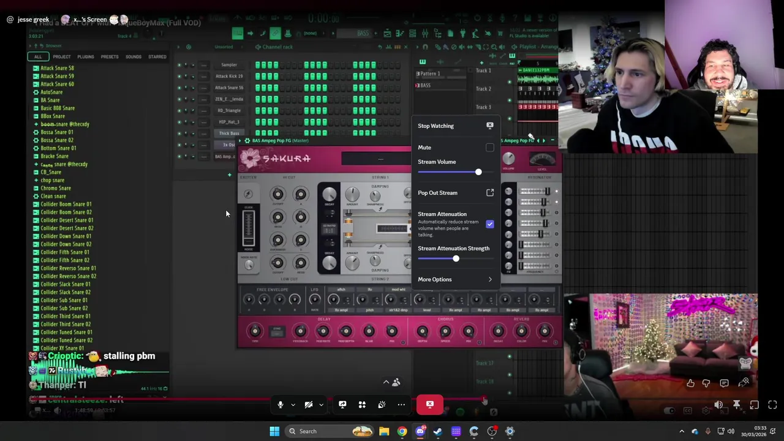
Task: Select Clean snare preset
Action: (x=53, y=196)
